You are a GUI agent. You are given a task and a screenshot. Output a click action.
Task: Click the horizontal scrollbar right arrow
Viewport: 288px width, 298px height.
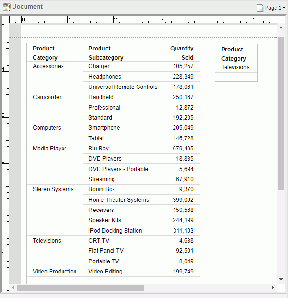pos(273,288)
